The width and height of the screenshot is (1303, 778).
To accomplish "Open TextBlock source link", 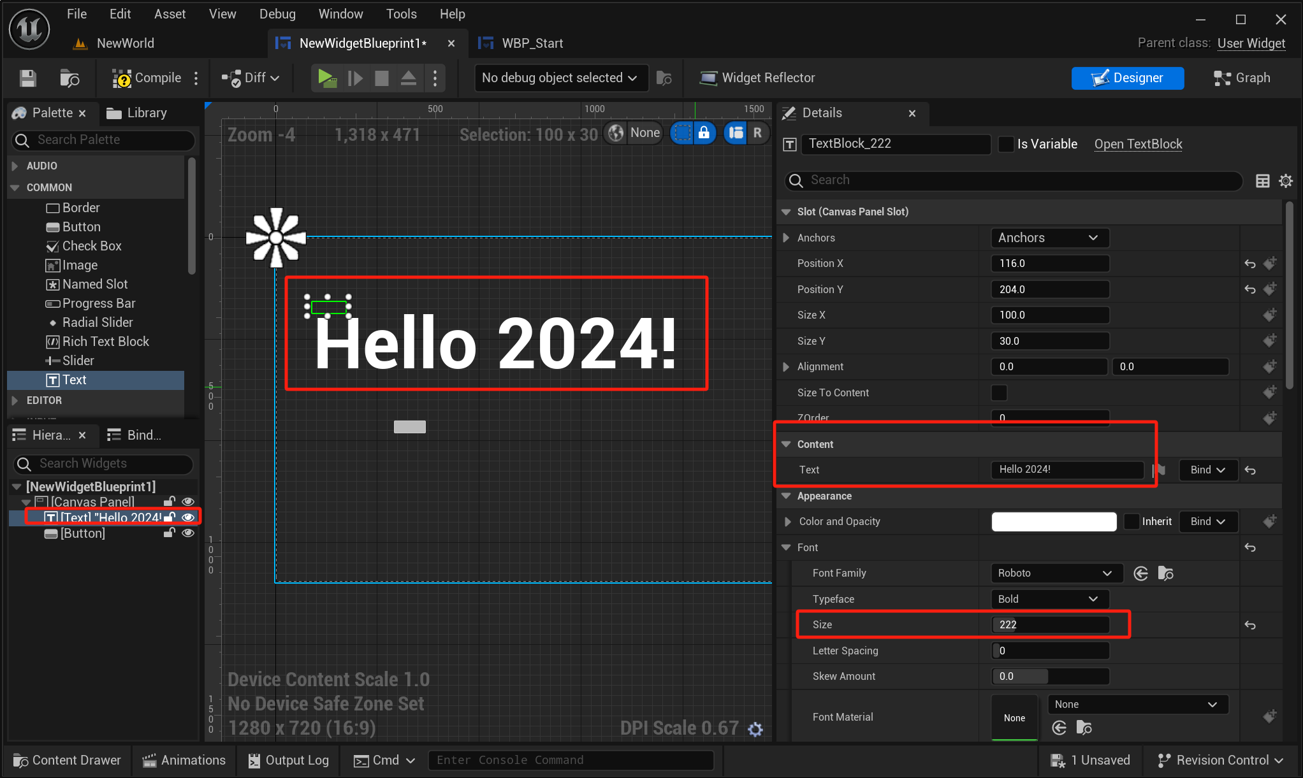I will point(1138,144).
